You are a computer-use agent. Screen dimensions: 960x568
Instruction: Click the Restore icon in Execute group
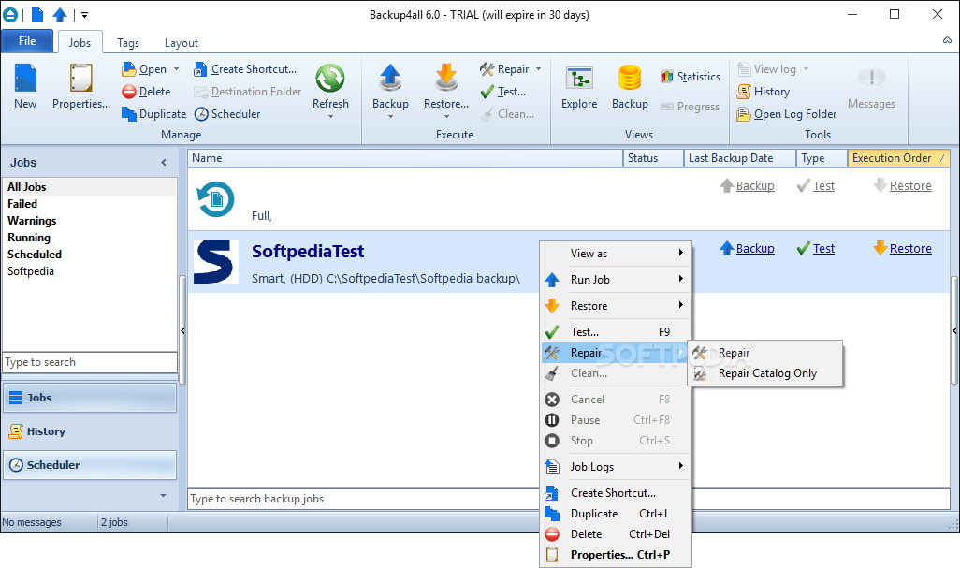(446, 79)
